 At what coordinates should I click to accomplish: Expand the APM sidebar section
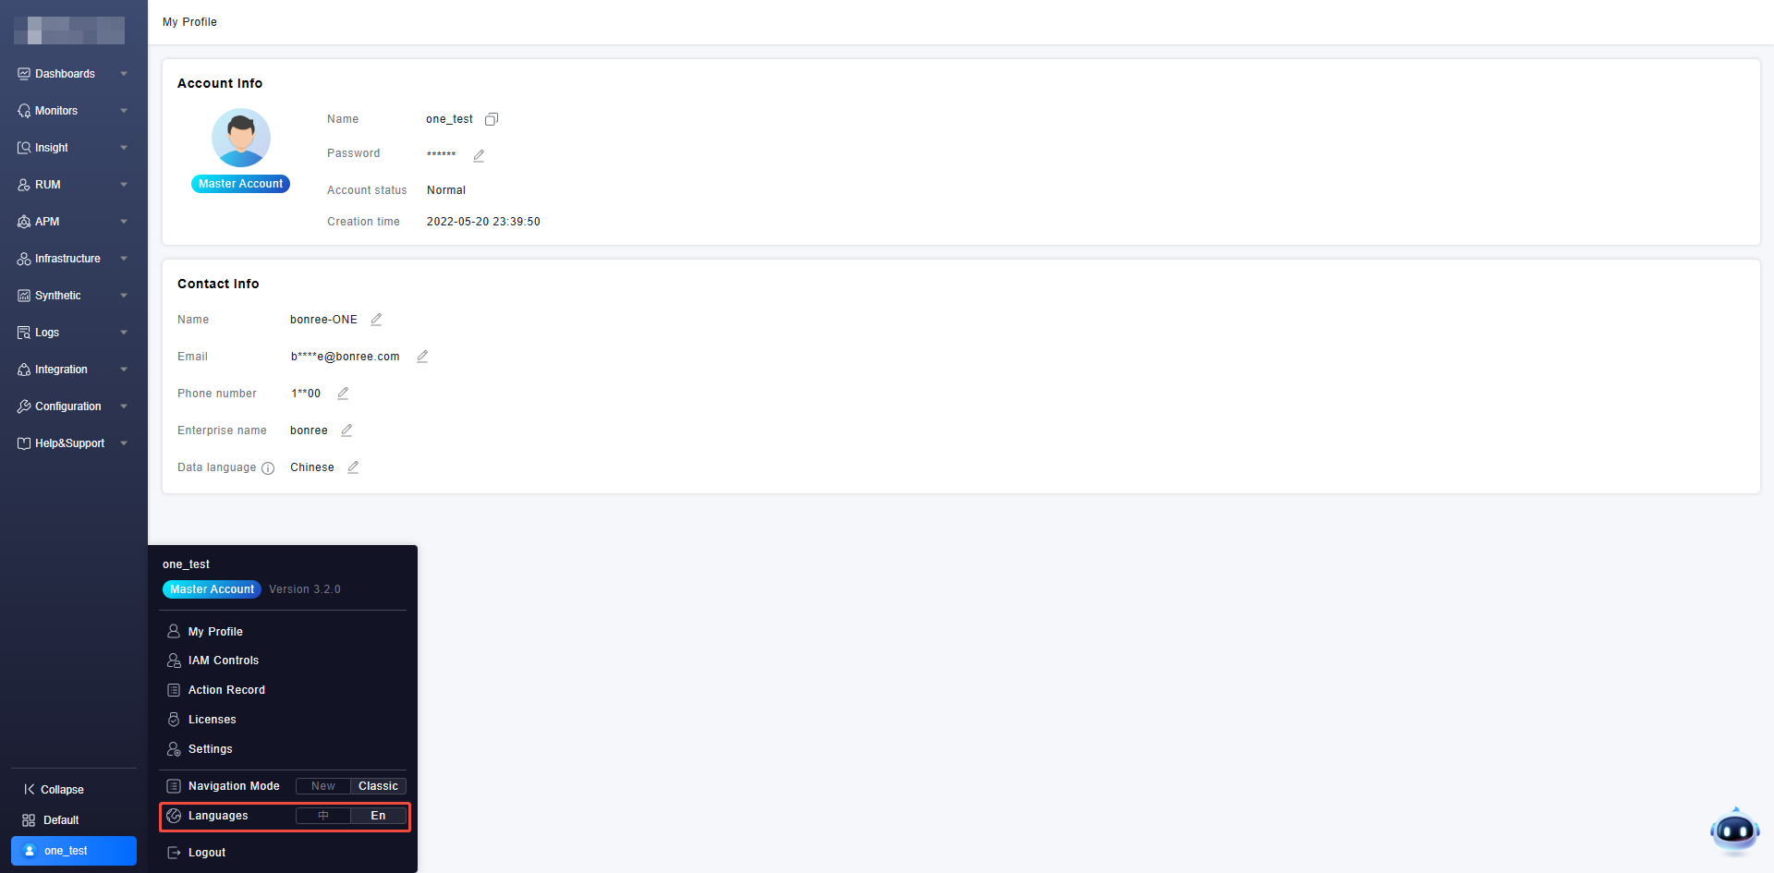tap(73, 222)
